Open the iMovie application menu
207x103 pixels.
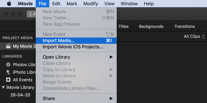(25, 4)
